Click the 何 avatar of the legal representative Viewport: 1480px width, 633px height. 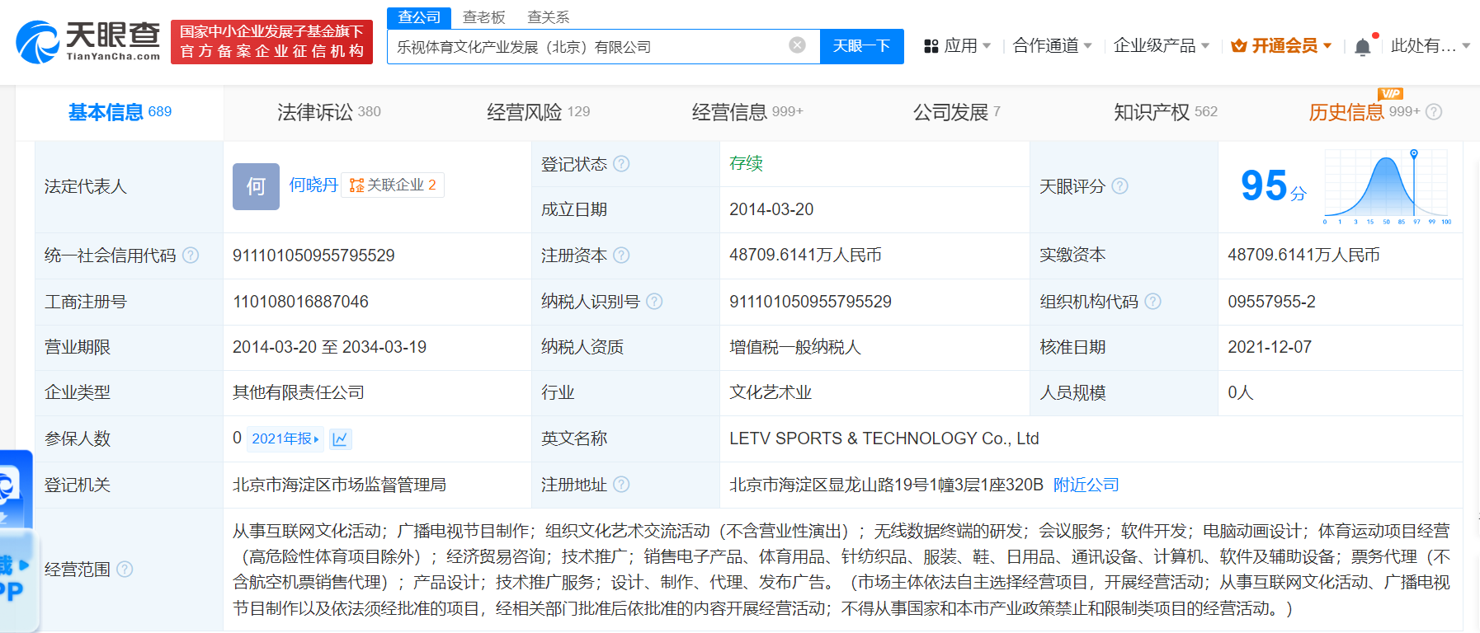(256, 186)
